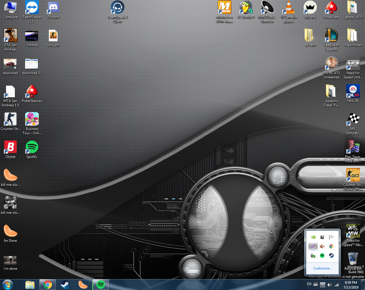This screenshot has width=365, height=290.
Task: Click the Steam icon in tray popup
Action: coord(331,255)
